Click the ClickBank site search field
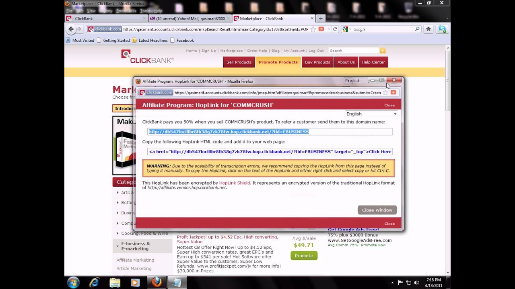 tap(354, 51)
